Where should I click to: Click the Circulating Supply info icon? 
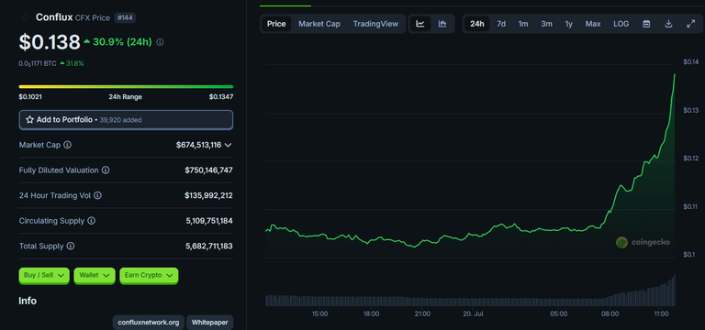pyautogui.click(x=91, y=221)
